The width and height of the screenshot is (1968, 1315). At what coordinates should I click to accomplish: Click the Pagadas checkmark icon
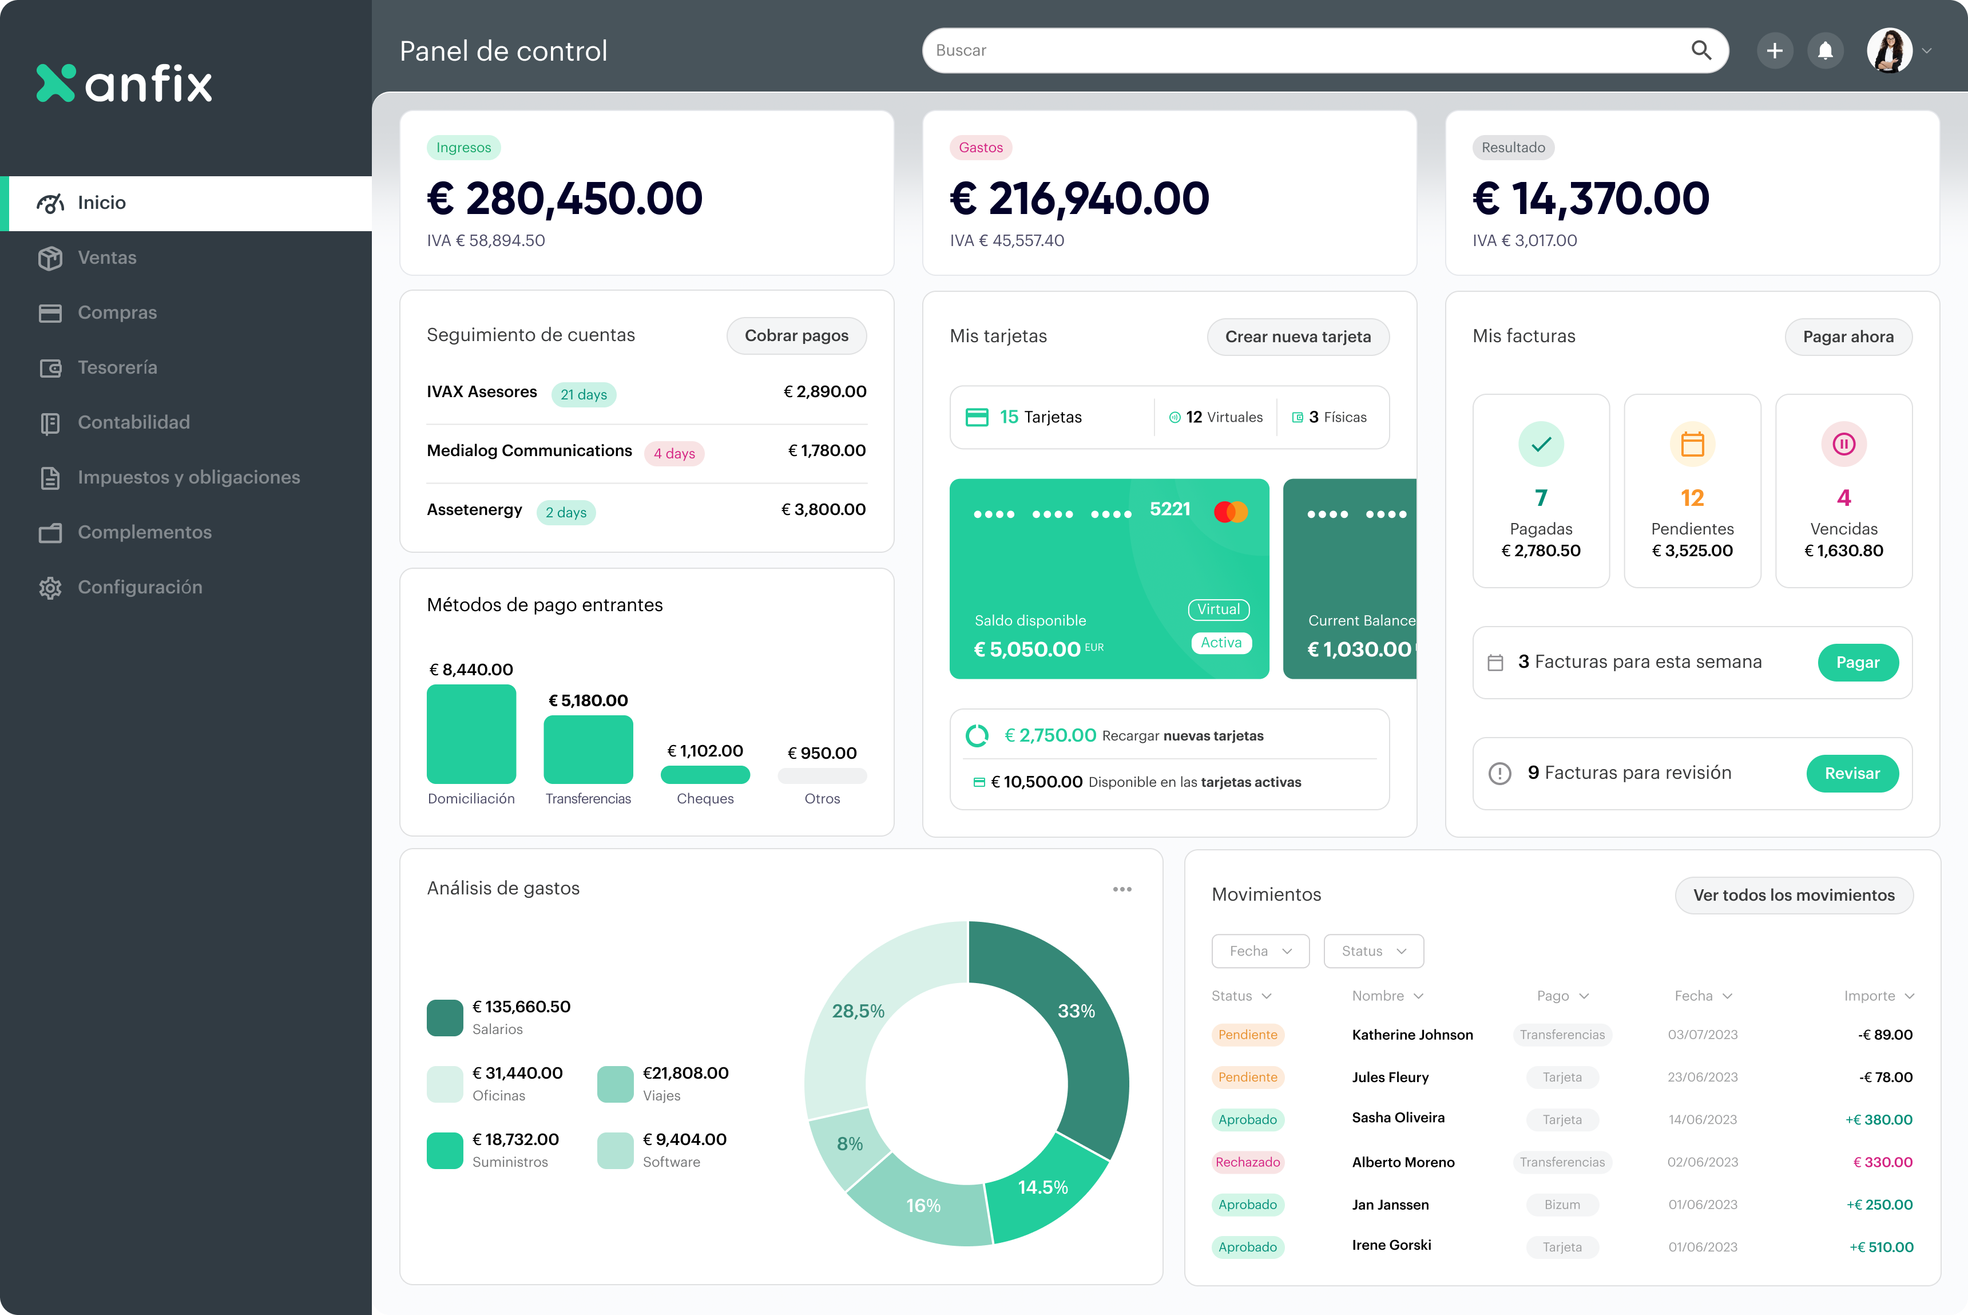point(1540,443)
